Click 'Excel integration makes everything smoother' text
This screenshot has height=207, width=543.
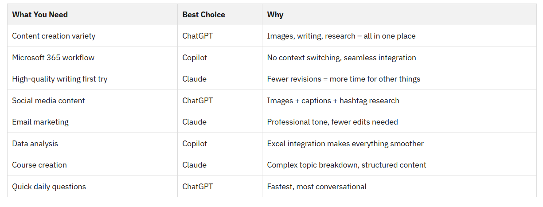click(x=345, y=144)
